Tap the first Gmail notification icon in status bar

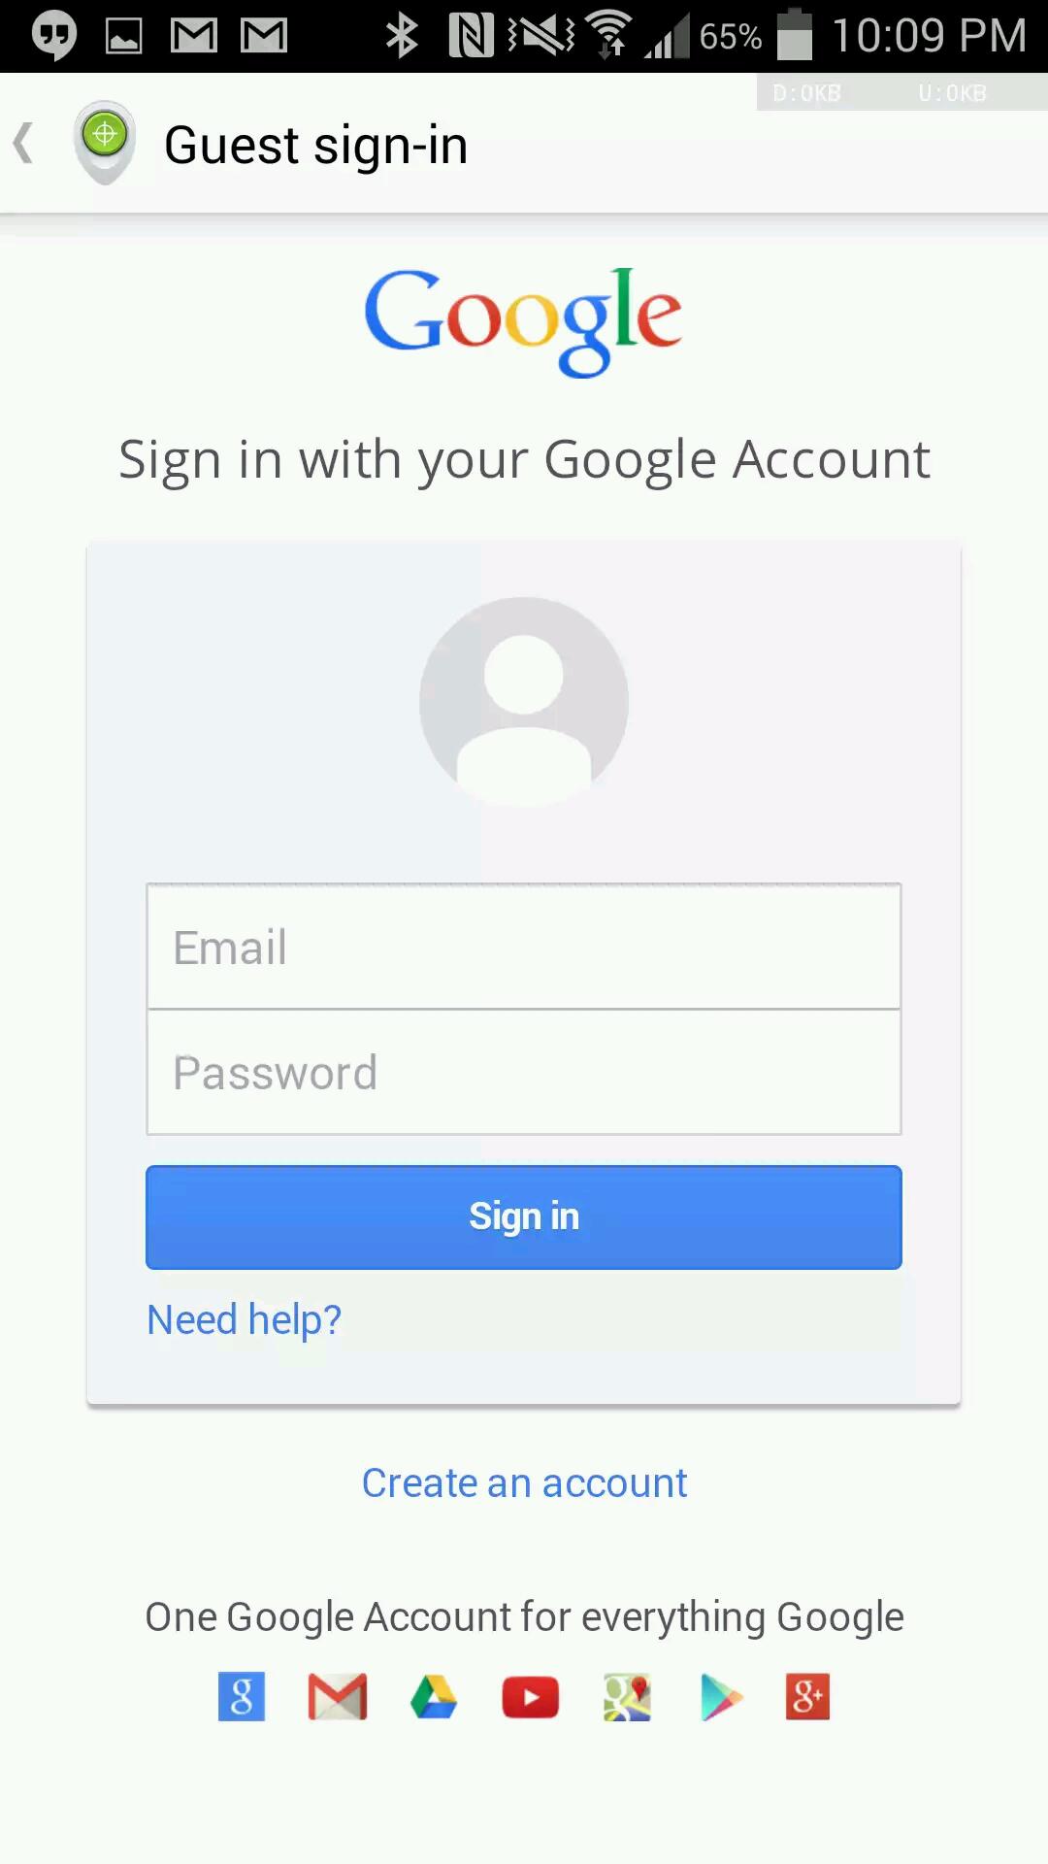coord(194,36)
